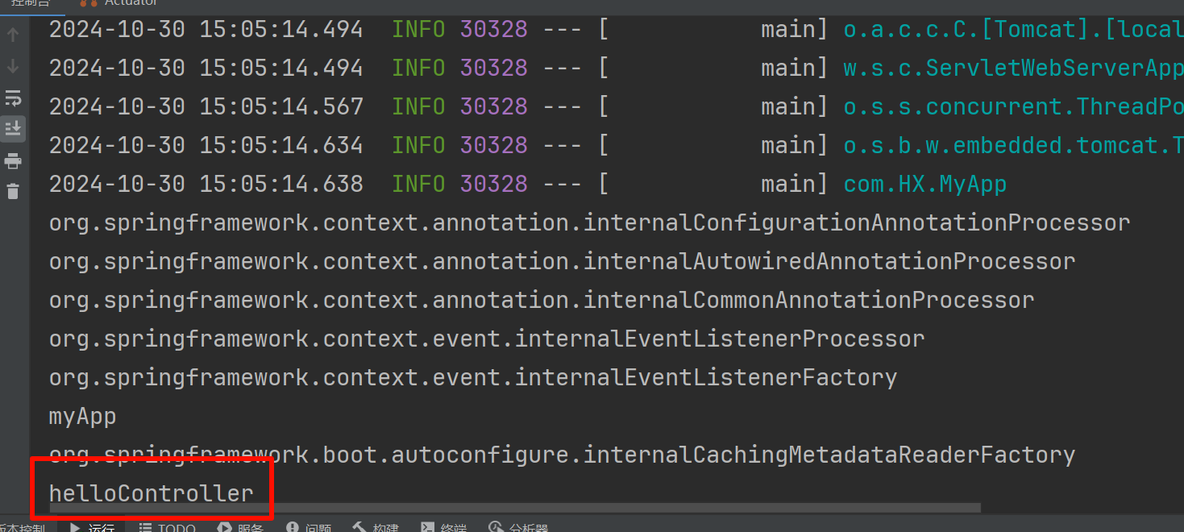
Task: Click the scroll down arrow icon
Action: point(13,66)
